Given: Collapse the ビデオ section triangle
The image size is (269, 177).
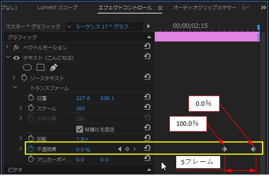Looking at the screenshot, I should click(x=149, y=170).
